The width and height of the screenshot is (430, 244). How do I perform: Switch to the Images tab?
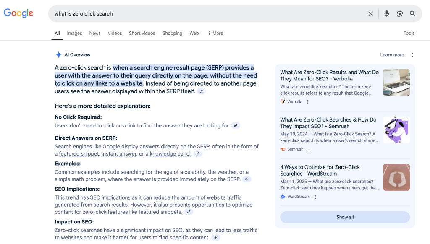74,33
